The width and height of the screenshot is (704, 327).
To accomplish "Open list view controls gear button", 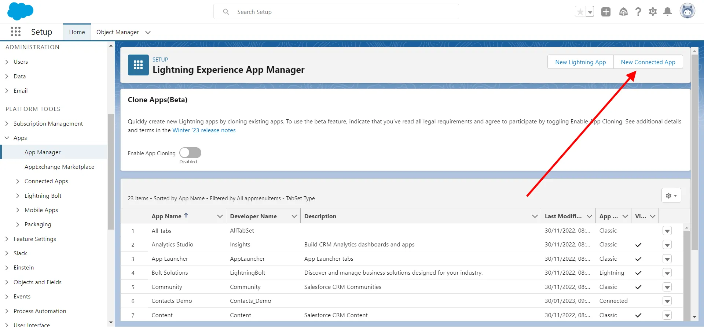I will (x=671, y=195).
